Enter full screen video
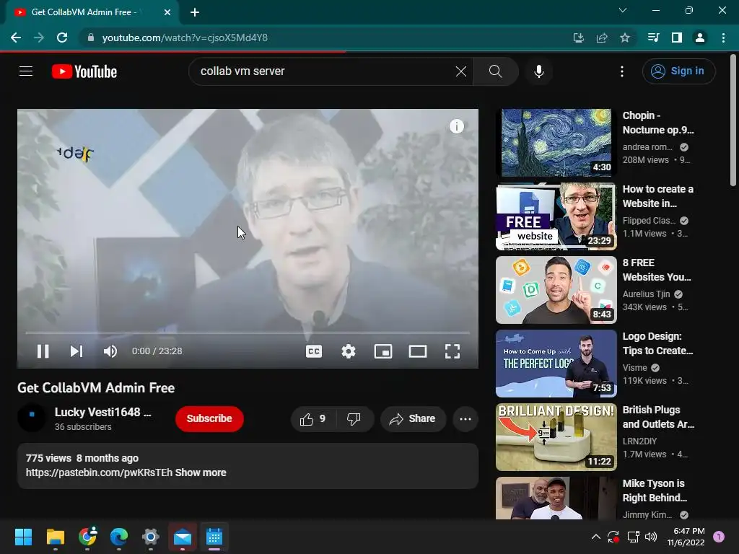 (x=452, y=351)
